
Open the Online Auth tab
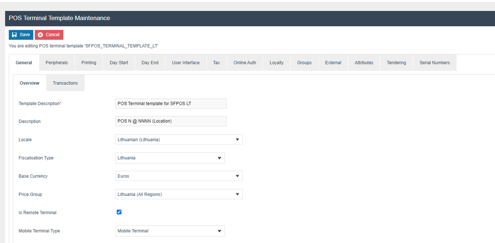coord(245,63)
